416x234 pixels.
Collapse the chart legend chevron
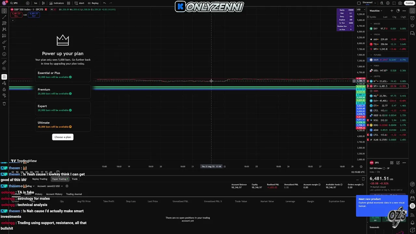click(x=13, y=20)
